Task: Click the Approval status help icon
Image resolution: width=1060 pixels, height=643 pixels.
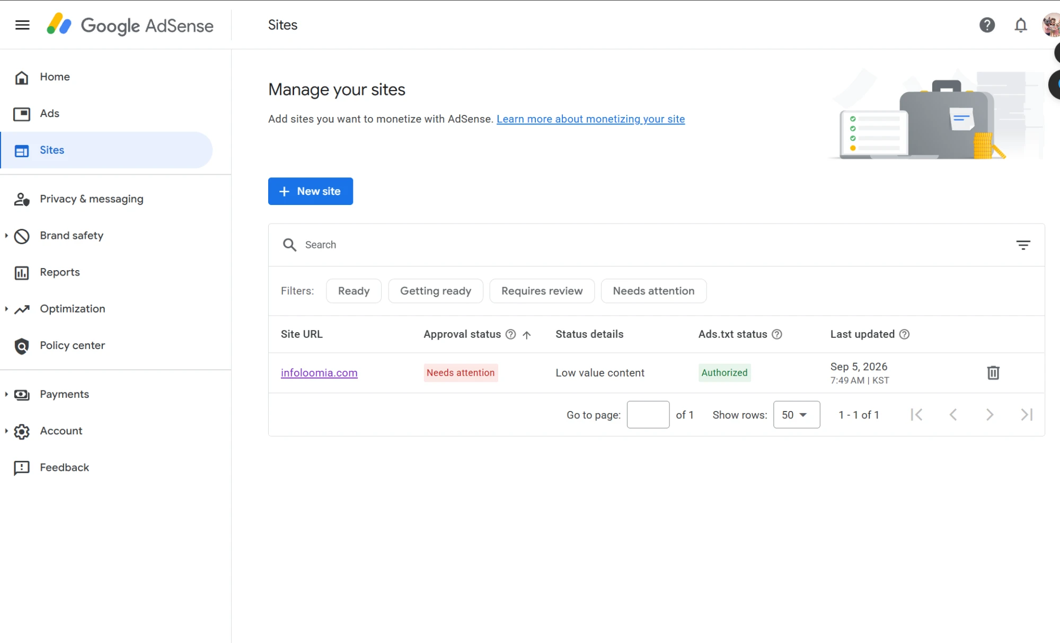Action: [510, 334]
